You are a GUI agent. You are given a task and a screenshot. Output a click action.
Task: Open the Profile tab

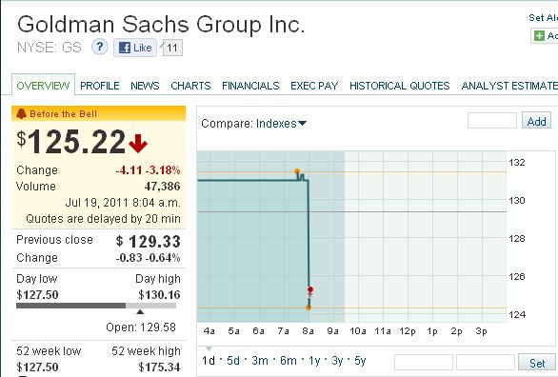click(x=100, y=86)
